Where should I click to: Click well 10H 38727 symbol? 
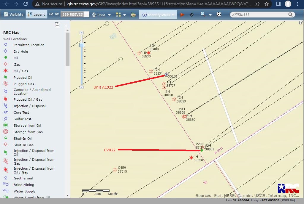pos(164,84)
